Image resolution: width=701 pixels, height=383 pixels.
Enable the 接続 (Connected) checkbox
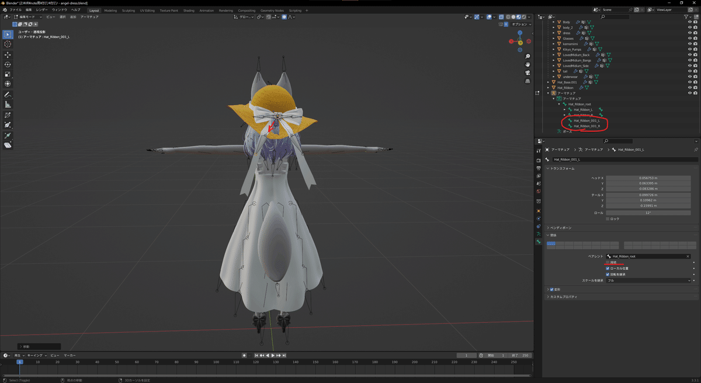tap(608, 263)
